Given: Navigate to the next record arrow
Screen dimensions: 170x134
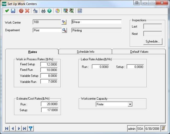Looking at the screenshot, I should [19, 128].
